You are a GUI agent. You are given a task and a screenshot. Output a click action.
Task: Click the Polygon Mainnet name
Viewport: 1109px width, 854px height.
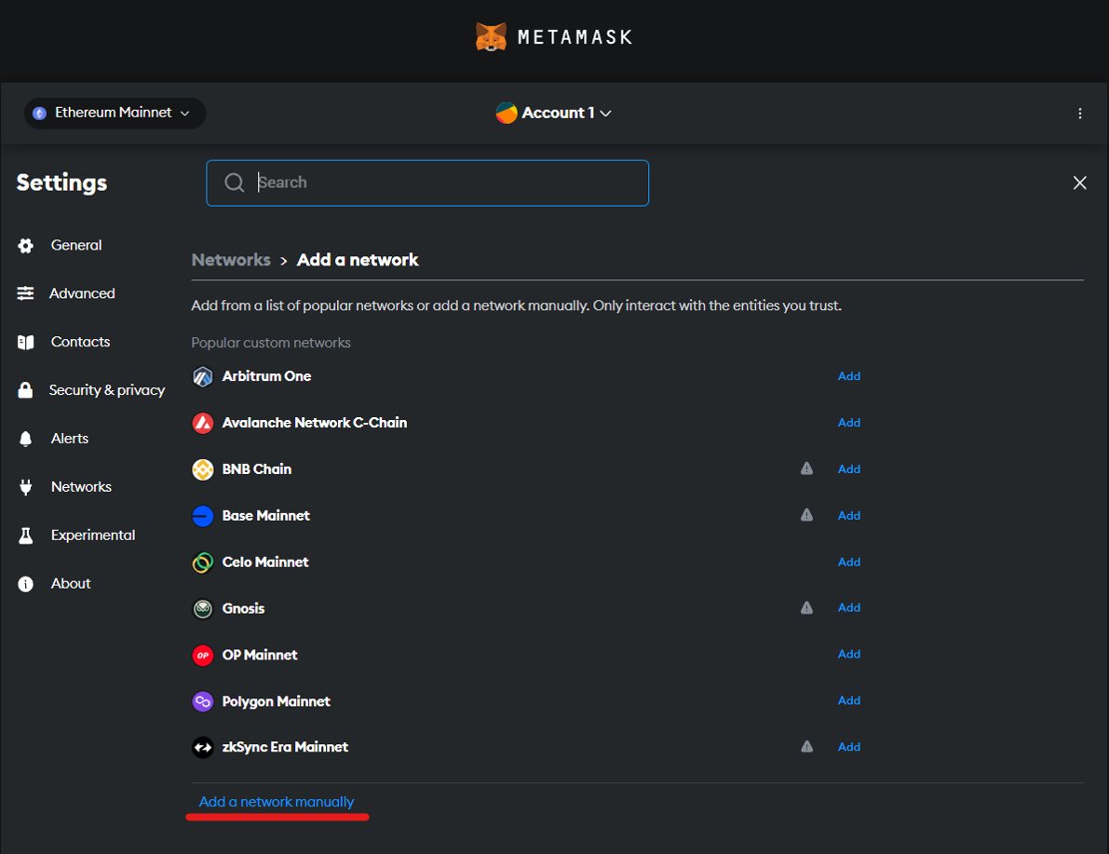coord(276,701)
